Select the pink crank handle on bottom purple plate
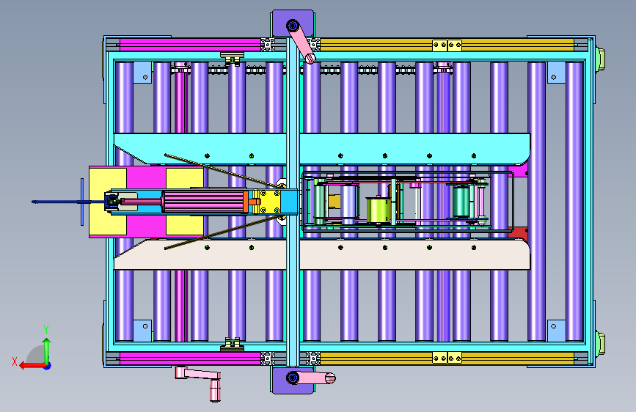Viewport: 636px width, 412px height. pyautogui.click(x=316, y=378)
